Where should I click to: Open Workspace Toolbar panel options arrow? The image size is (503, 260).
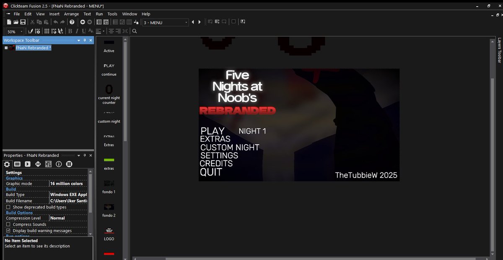click(78, 40)
